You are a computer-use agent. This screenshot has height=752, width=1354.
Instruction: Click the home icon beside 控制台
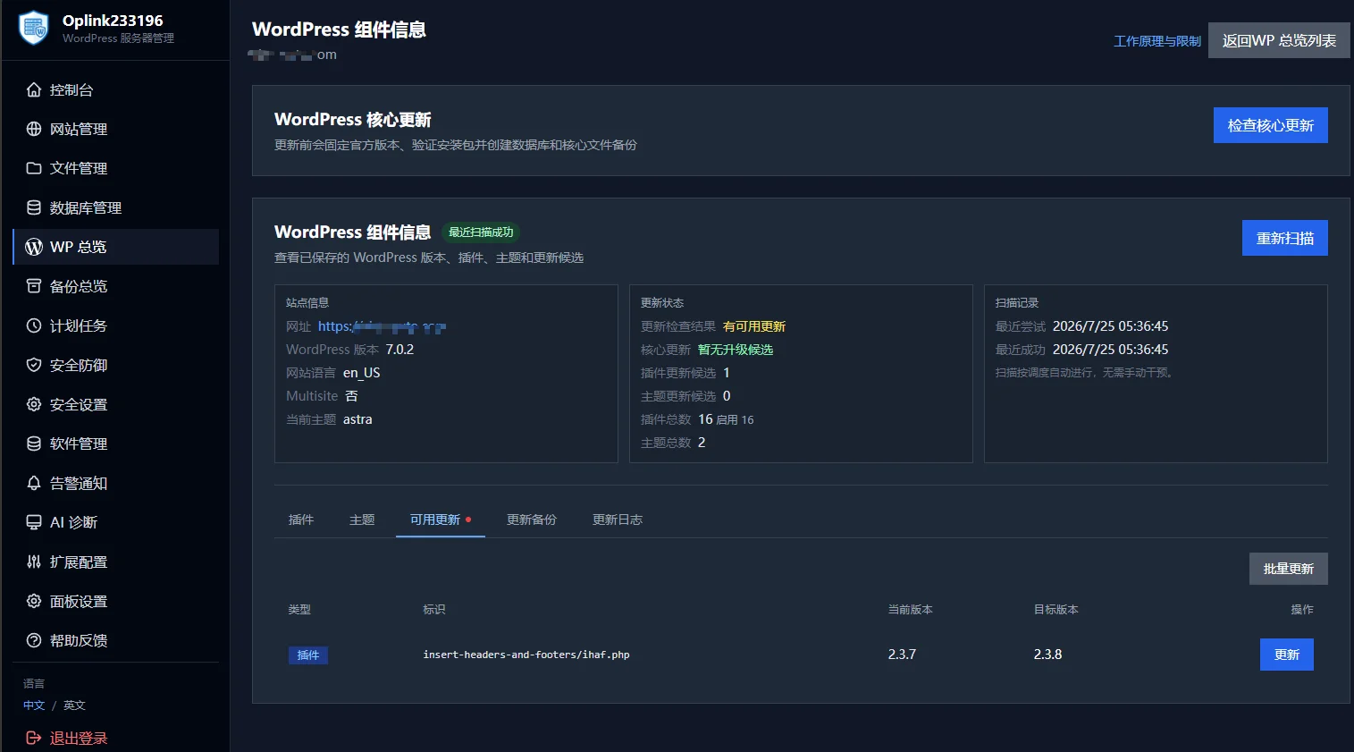pyautogui.click(x=34, y=89)
